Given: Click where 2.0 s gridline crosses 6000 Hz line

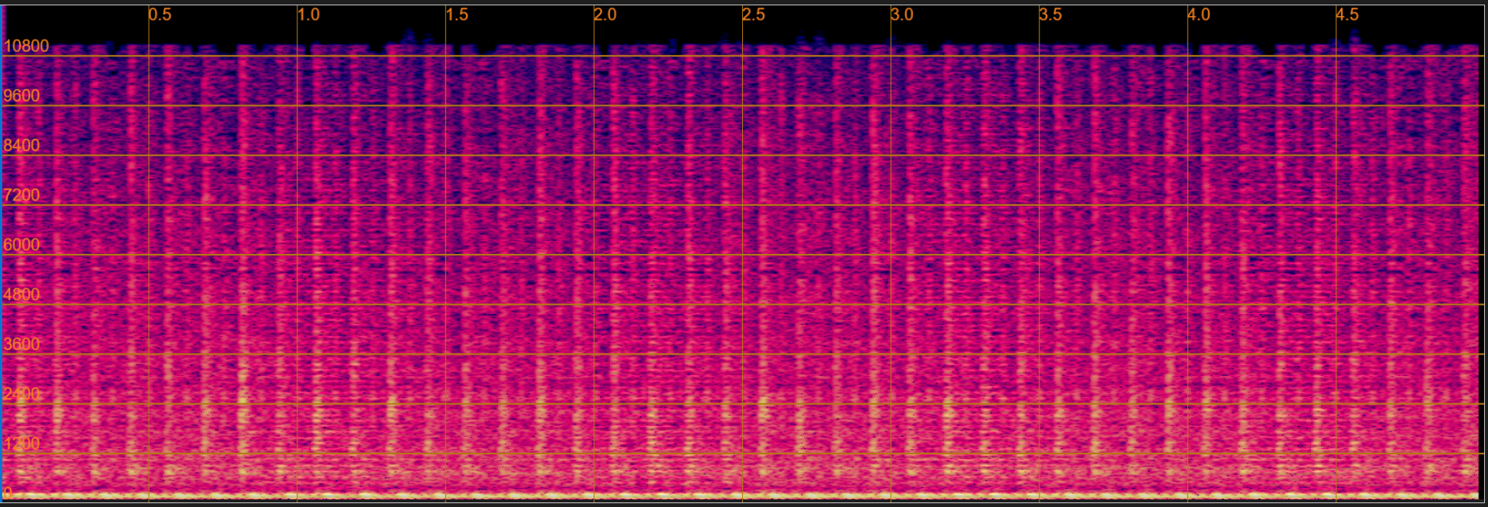Looking at the screenshot, I should 594,255.
